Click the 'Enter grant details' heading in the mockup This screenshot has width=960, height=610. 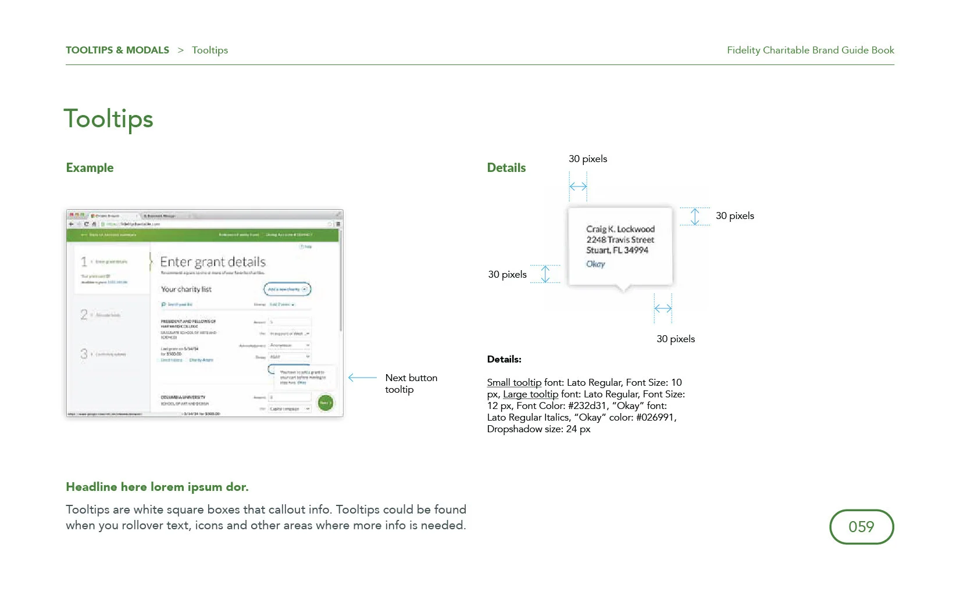(x=213, y=262)
